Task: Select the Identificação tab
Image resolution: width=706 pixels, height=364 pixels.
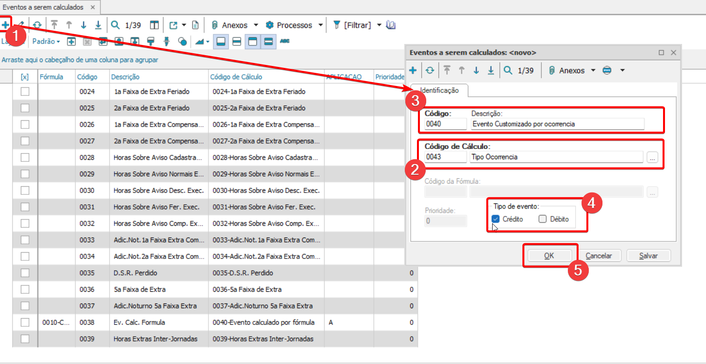Action: [439, 90]
